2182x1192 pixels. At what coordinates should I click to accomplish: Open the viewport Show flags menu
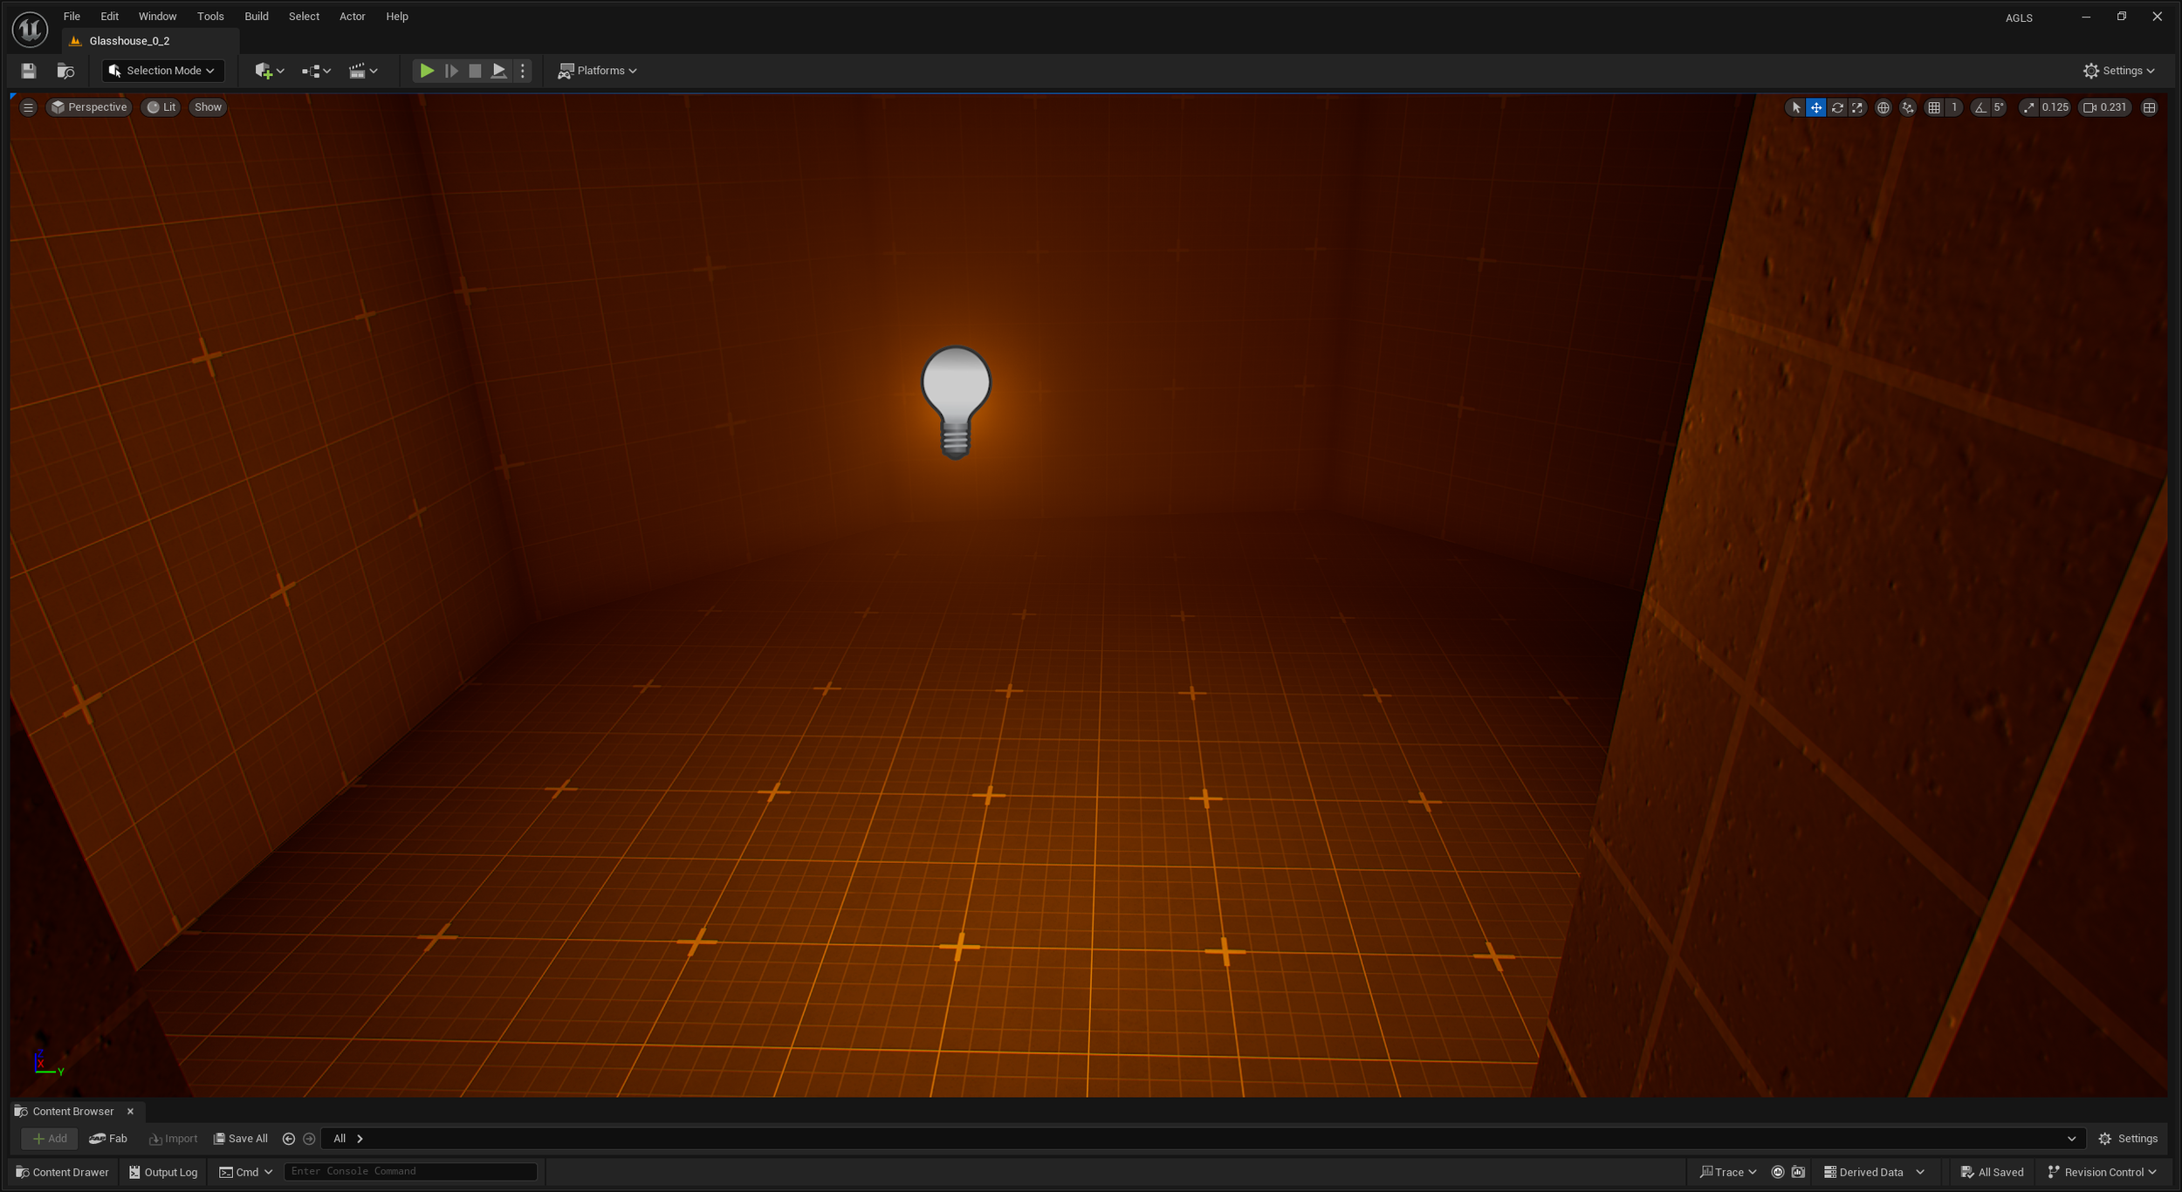tap(208, 107)
